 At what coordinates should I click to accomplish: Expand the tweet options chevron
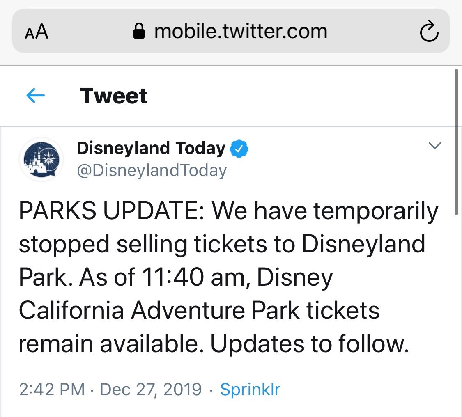point(434,145)
